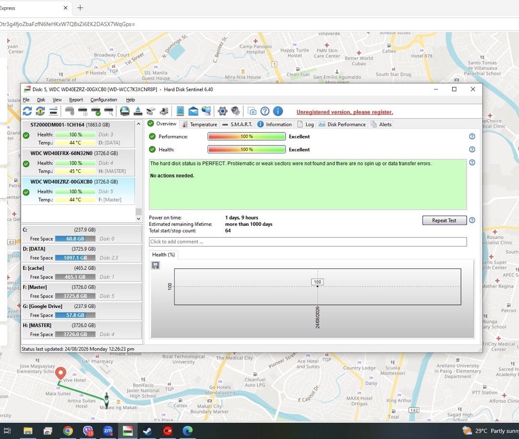Click the comment input field
Screen dimensions: 519x439
click(308, 242)
